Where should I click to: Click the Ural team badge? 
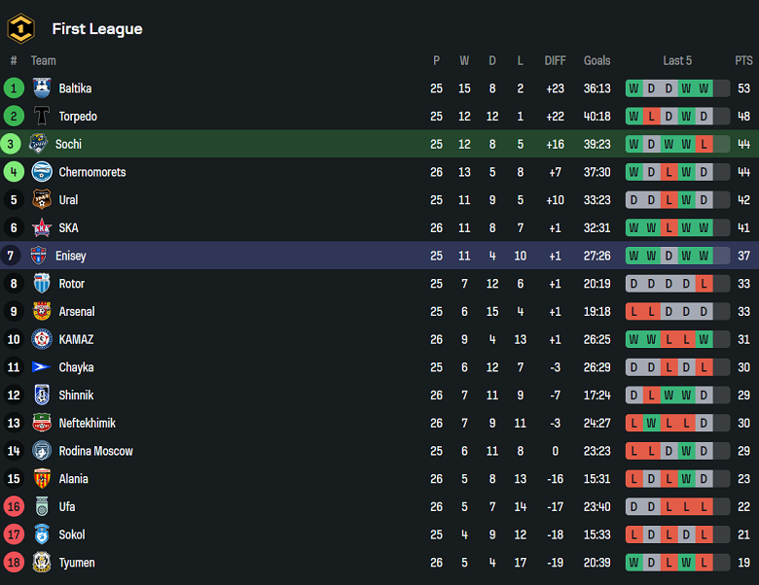click(x=42, y=200)
